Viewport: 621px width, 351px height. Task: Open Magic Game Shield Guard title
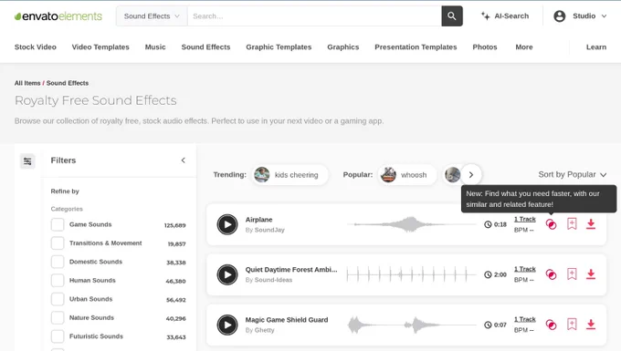click(x=287, y=320)
